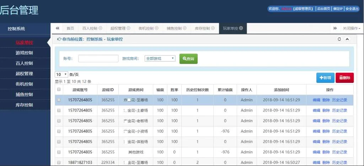Click the blue 新增 add button

(x=325, y=78)
